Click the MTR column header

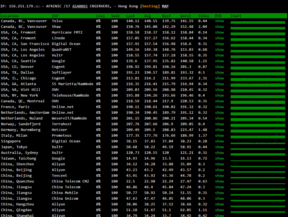tap(218, 16)
